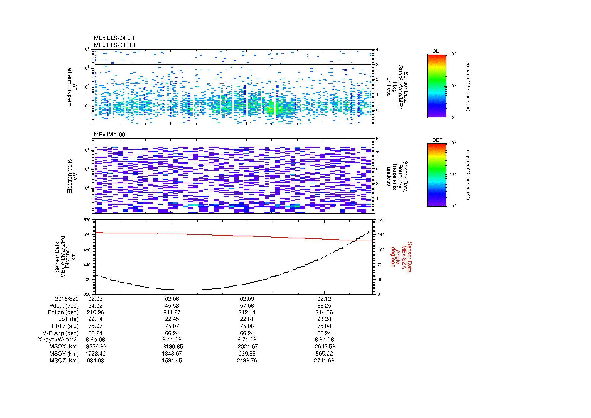Click the PdLat value '68.25'
The height and width of the screenshot is (418, 591).
[x=324, y=306]
